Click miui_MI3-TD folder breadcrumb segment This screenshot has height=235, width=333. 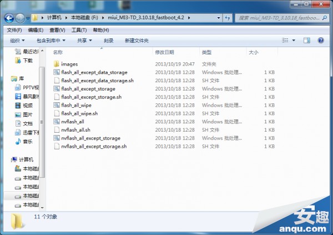click(x=146, y=18)
